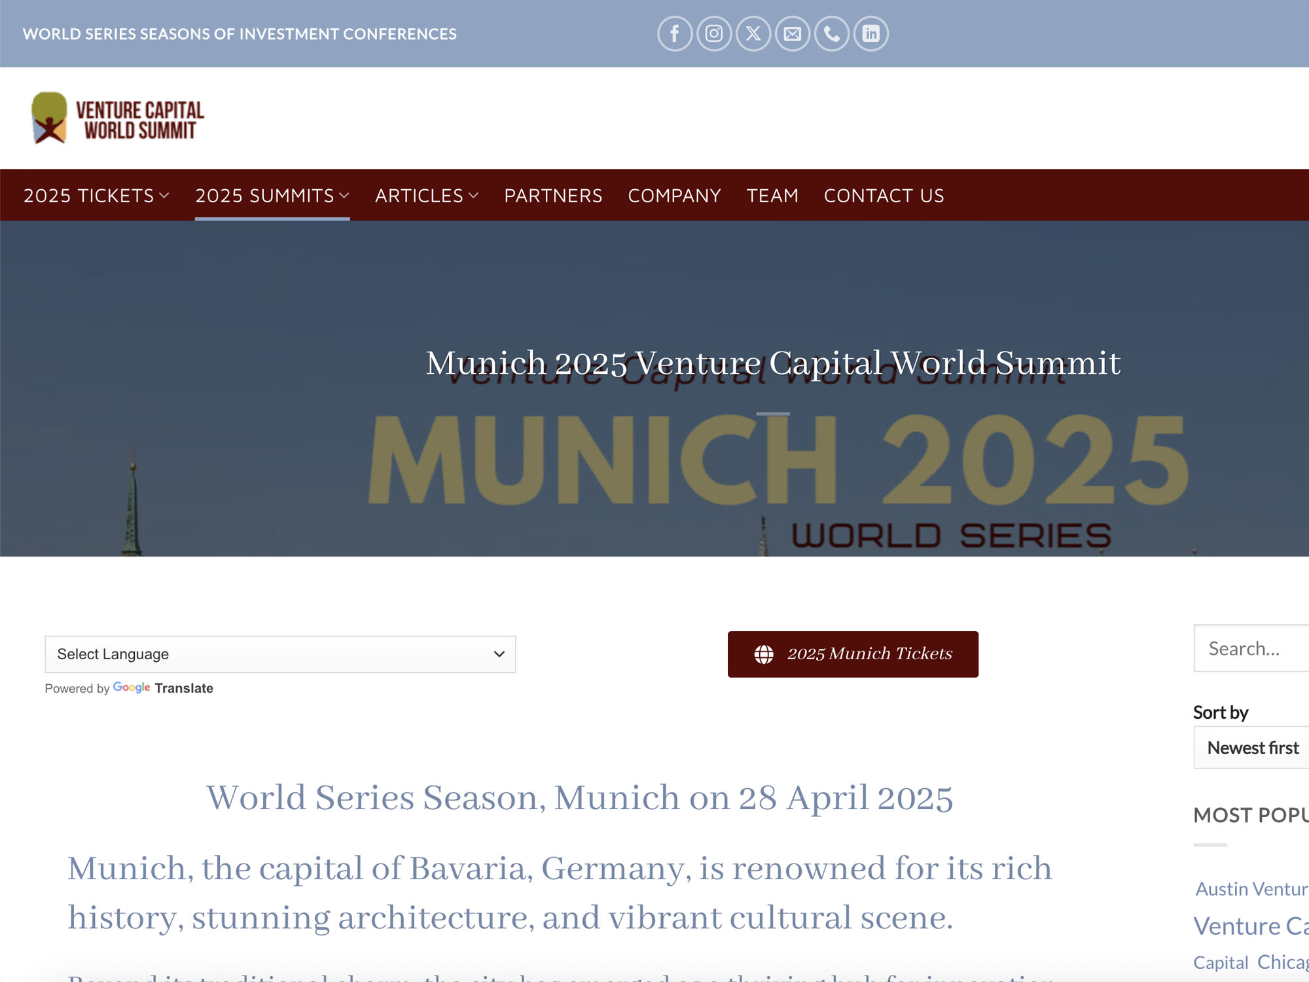The height and width of the screenshot is (982, 1309).
Task: Click the Munich 2025 Venture Capital World Summit title
Action: 773,363
